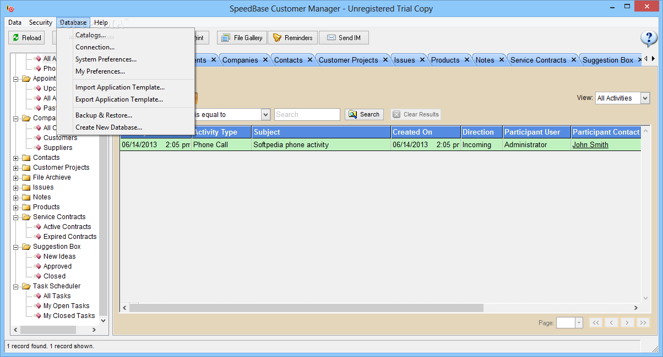Close the Companies tab
The width and height of the screenshot is (663, 357).
coord(265,59)
